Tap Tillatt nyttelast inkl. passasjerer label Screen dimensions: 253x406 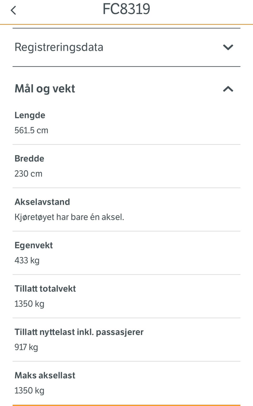click(x=79, y=332)
